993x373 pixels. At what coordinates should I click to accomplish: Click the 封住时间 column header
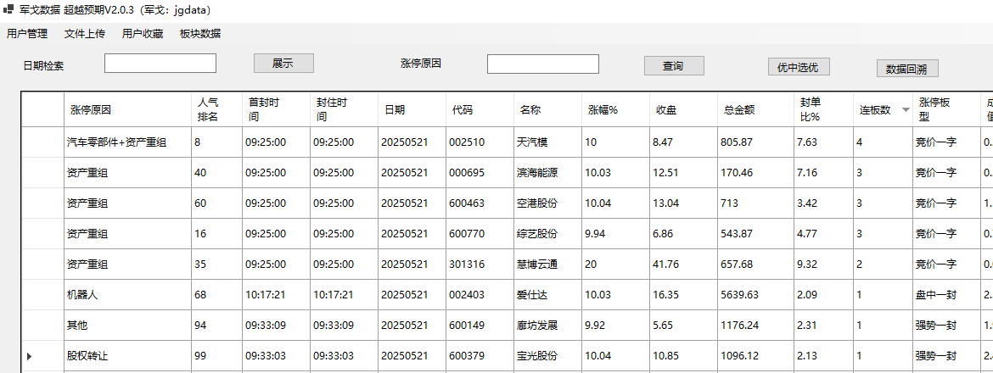click(x=344, y=109)
